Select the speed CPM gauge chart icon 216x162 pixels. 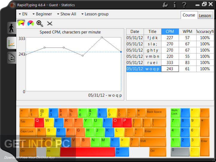[x=21, y=24]
